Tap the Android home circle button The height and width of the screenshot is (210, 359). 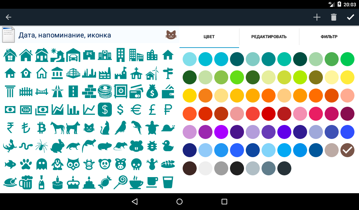(x=179, y=202)
